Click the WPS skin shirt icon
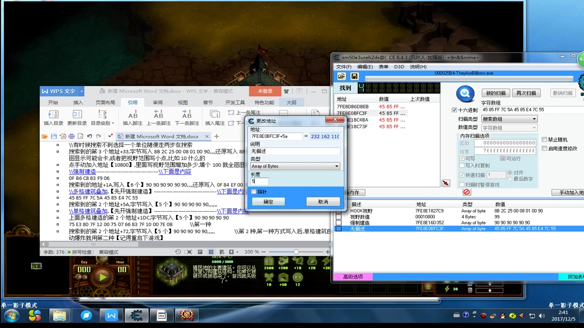The image size is (584, 328). pos(287,92)
